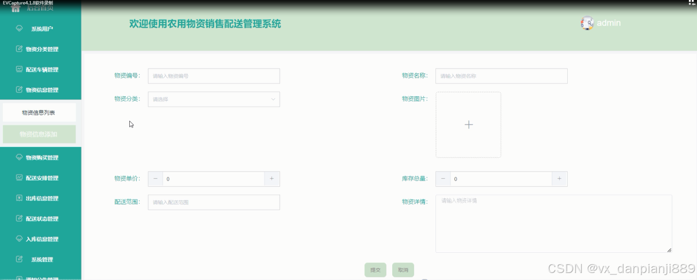Open the 系统管理 sidebar menu

click(x=40, y=259)
